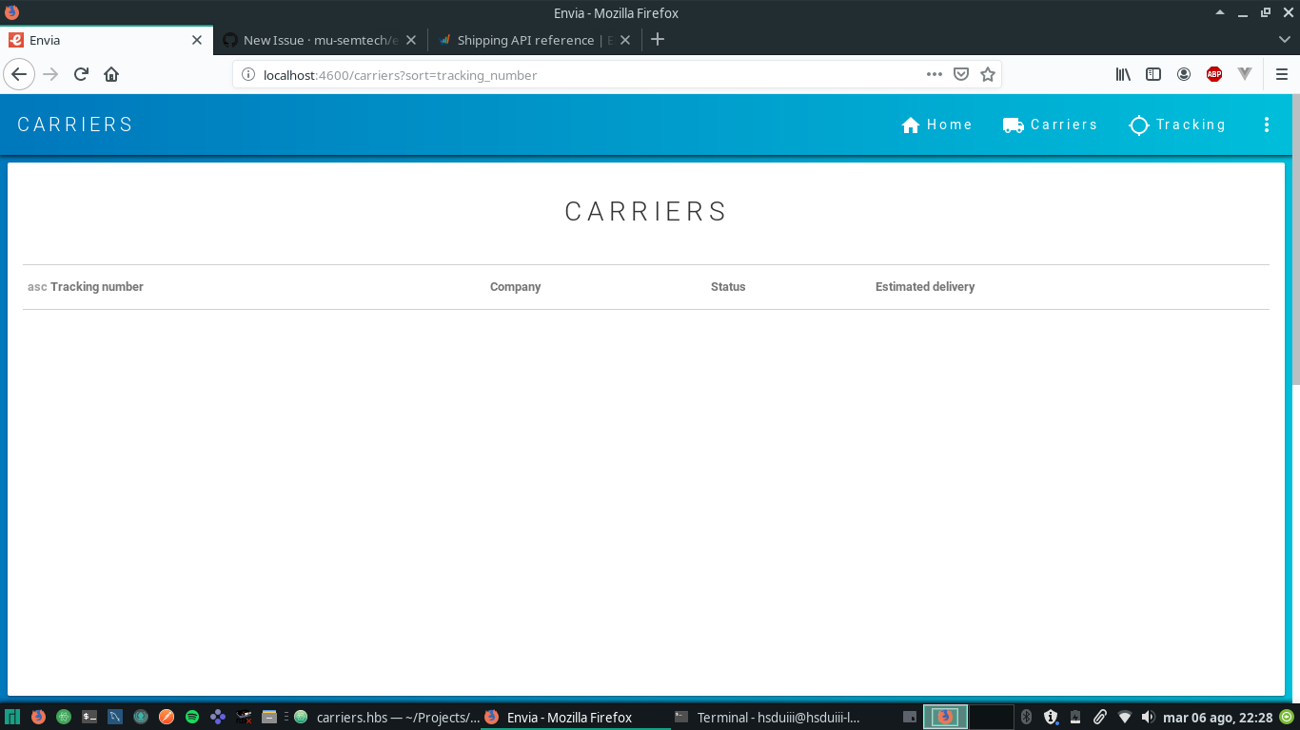Open the Manjaro start menu icon
This screenshot has height=730, width=1300.
point(12,718)
